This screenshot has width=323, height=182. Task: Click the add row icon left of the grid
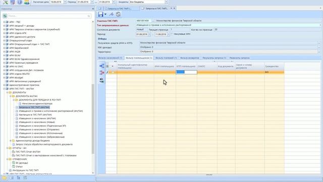pos(102,66)
